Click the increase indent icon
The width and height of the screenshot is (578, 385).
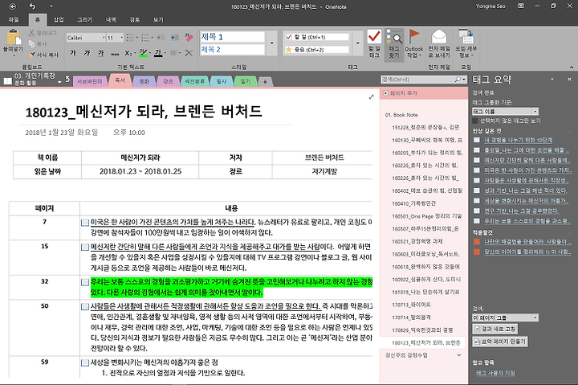click(174, 37)
